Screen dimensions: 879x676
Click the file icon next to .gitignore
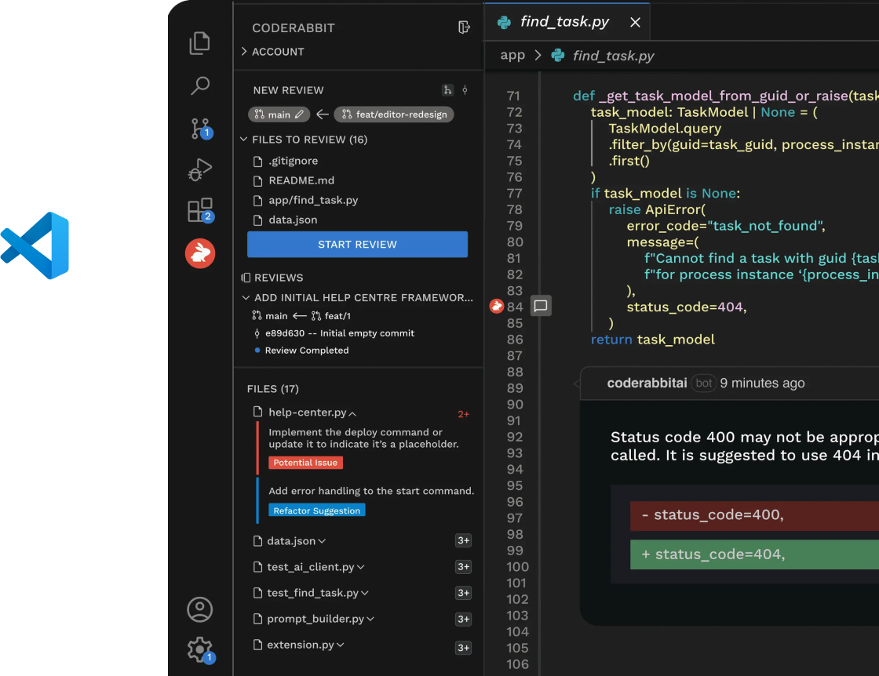pyautogui.click(x=258, y=162)
